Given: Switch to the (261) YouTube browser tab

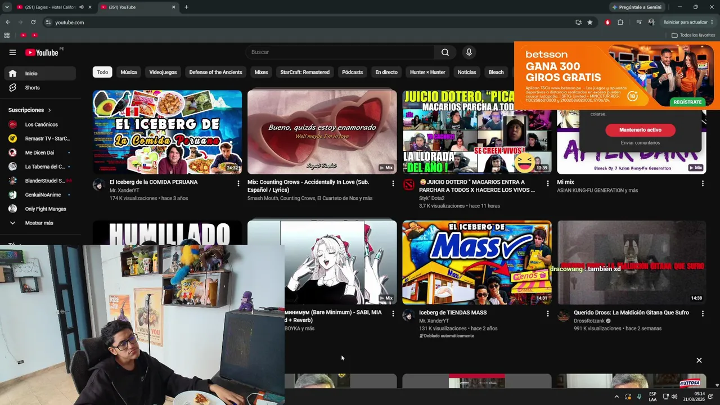Looking at the screenshot, I should pos(138,7).
